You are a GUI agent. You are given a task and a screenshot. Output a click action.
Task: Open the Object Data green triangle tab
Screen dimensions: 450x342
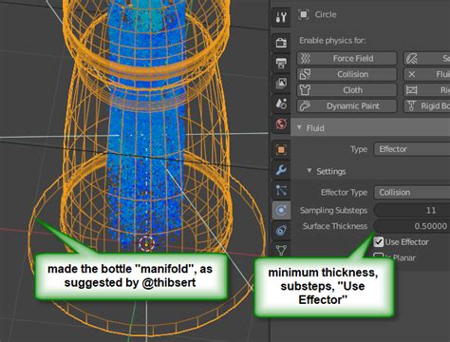coord(281,250)
